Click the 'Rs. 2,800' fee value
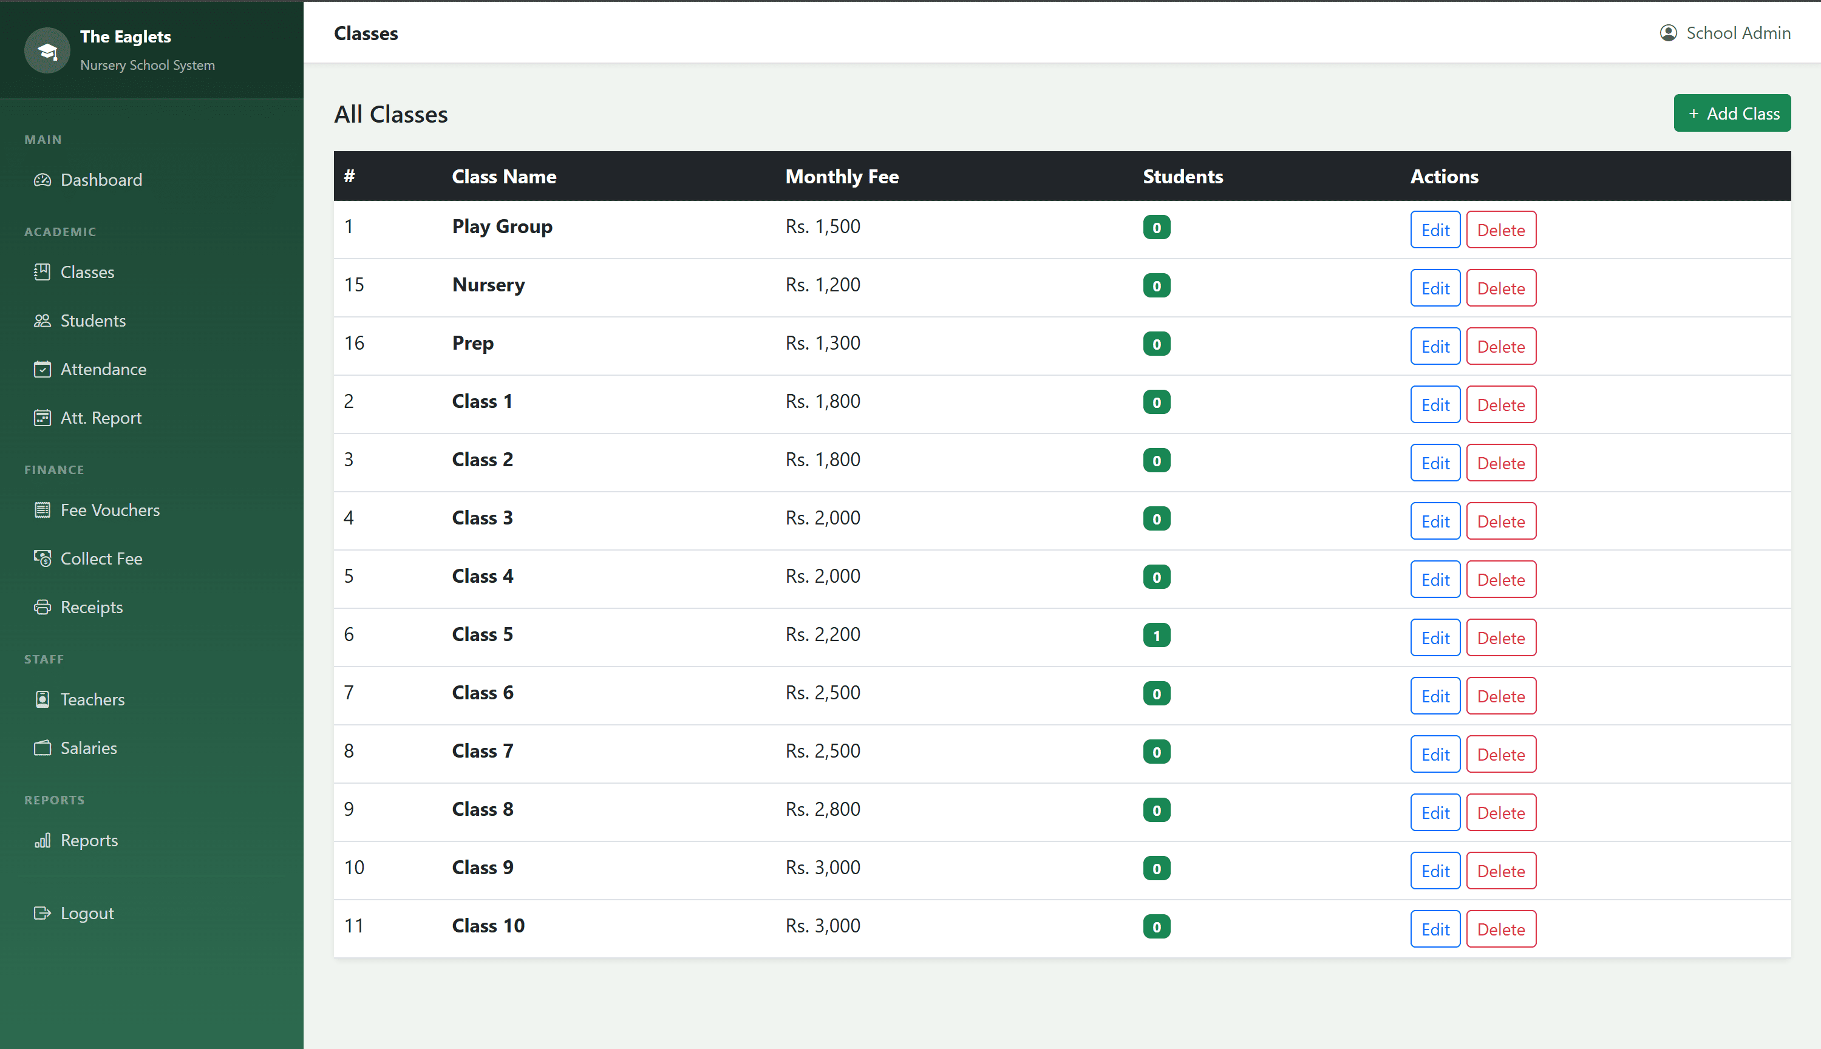 (x=823, y=809)
